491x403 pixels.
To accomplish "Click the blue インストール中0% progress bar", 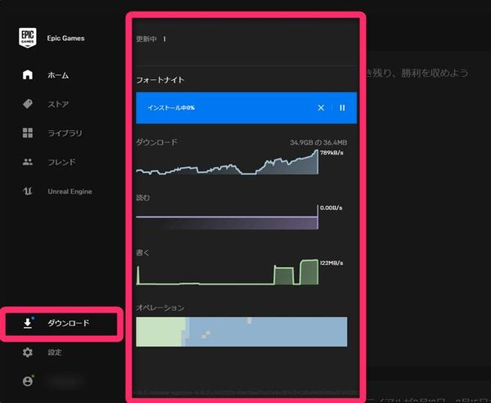I will [246, 108].
